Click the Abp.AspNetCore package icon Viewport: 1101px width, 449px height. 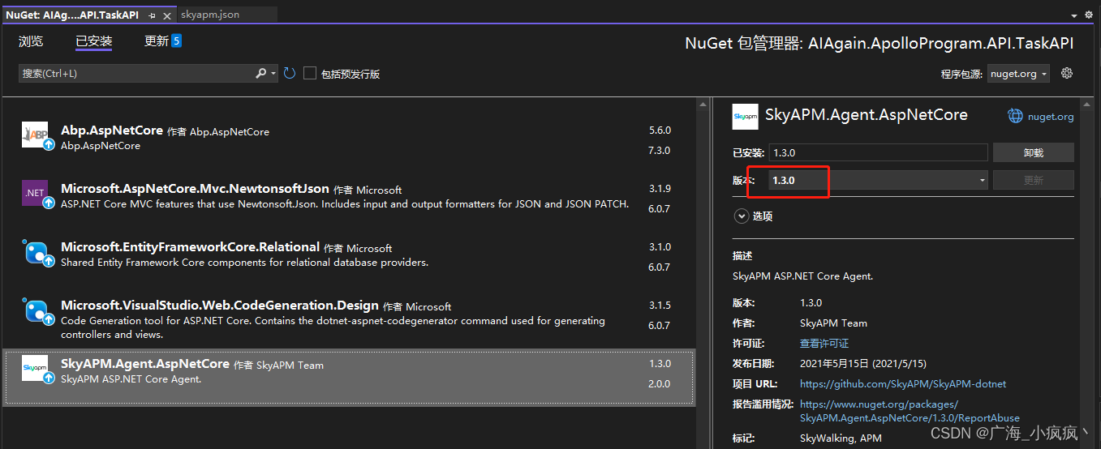coord(35,135)
